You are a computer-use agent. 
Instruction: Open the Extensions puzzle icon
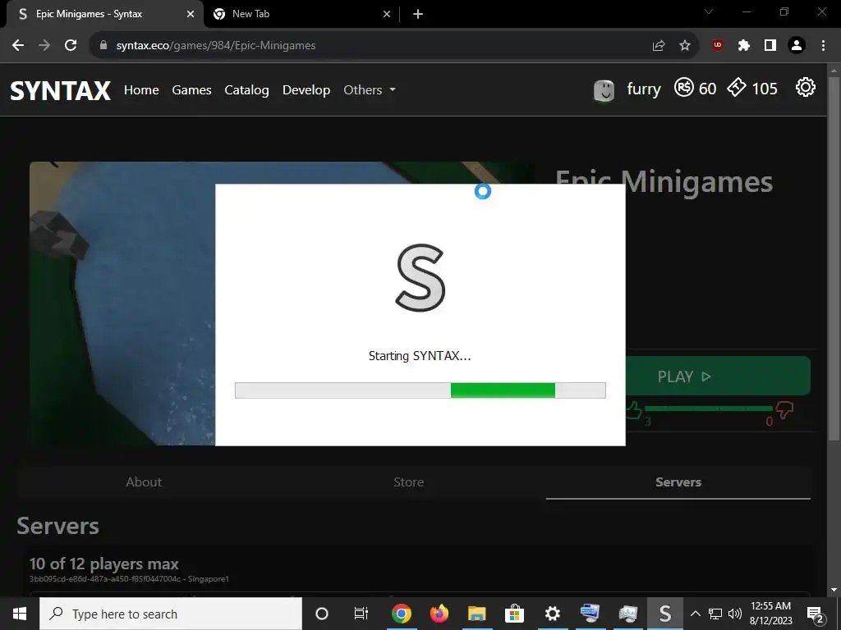(x=744, y=46)
